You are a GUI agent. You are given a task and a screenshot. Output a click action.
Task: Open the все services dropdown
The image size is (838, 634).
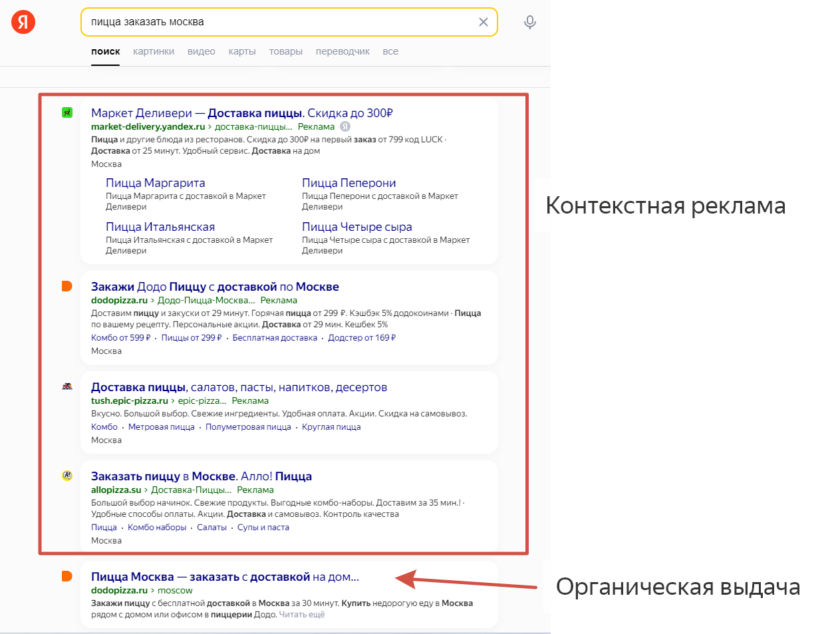pyautogui.click(x=390, y=51)
